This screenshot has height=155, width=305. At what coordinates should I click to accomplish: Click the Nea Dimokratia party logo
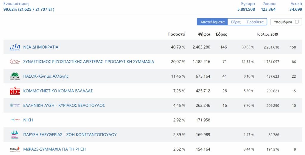15,47
